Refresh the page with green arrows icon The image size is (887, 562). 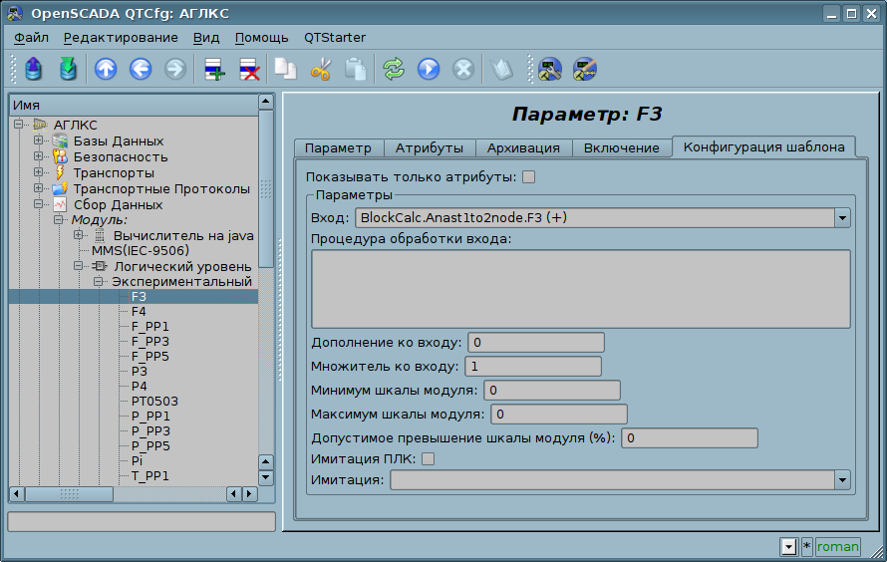[394, 70]
